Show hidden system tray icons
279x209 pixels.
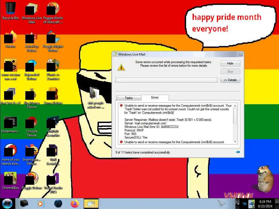coord(238,204)
